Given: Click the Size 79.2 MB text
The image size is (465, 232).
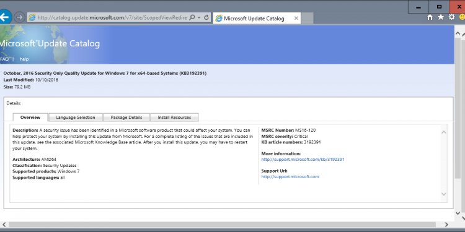Looking at the screenshot, I should coord(17,87).
